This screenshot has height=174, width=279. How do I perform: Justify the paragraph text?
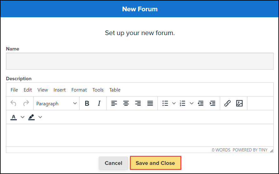click(x=150, y=103)
